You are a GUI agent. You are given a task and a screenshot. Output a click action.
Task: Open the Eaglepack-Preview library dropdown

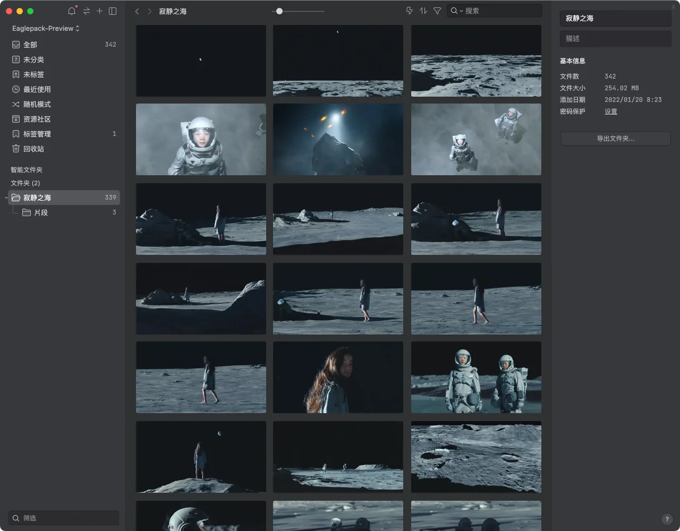click(46, 28)
